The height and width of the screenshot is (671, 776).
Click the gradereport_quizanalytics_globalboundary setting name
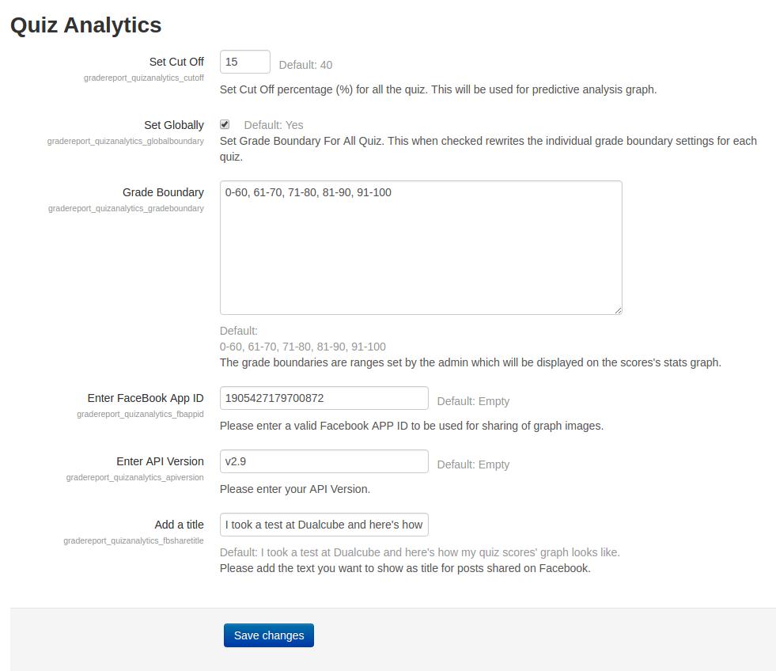126,142
